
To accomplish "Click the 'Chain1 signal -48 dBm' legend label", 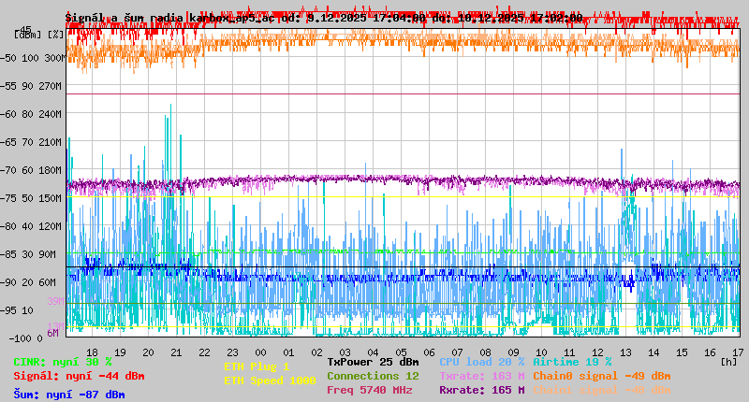I will tap(602, 390).
